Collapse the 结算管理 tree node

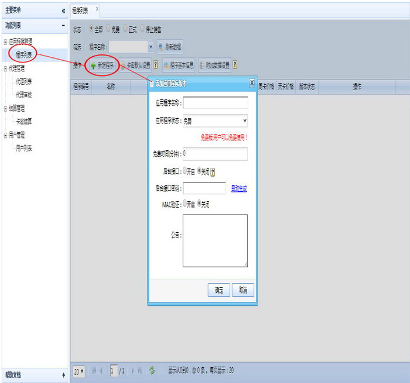[x=5, y=109]
